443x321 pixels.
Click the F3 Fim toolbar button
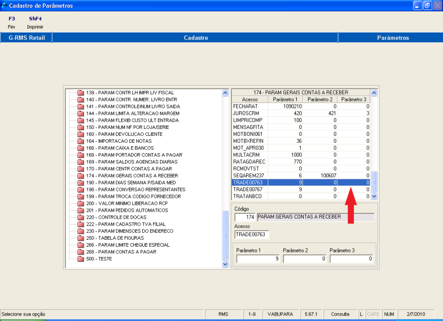point(12,22)
